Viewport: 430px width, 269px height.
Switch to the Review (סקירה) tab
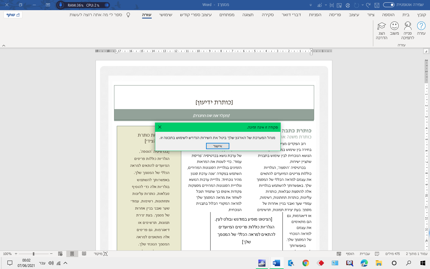pos(268,15)
